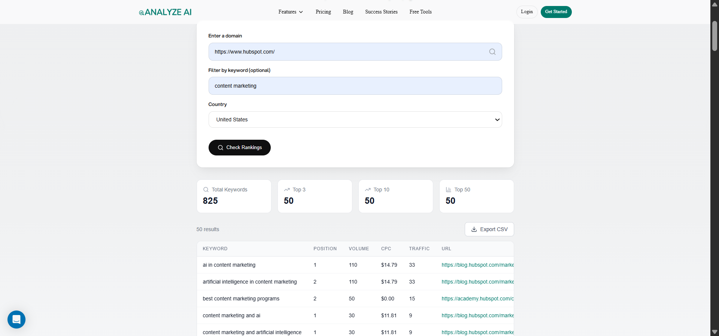
Task: Click the 'Top 10' card label
Action: pyautogui.click(x=381, y=190)
